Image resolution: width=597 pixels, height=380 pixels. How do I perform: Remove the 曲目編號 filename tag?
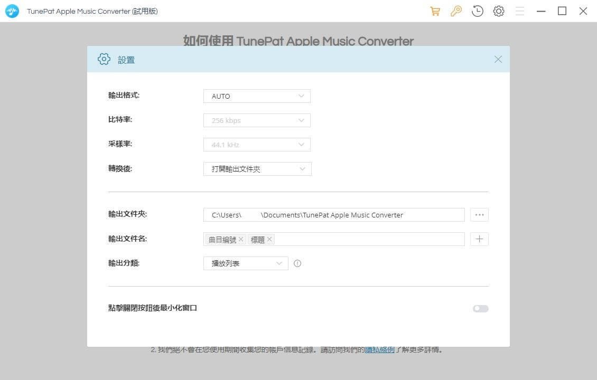point(241,239)
